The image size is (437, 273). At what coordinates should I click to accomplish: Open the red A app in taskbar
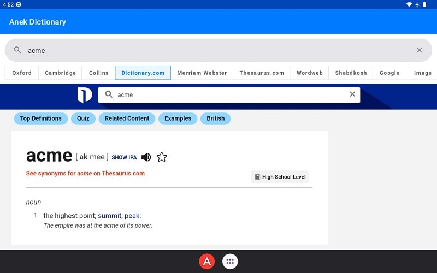pos(207,262)
